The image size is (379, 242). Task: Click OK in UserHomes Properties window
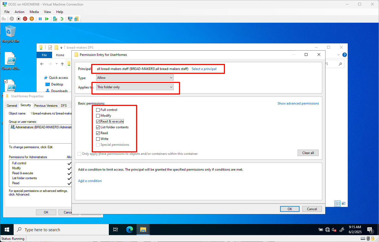[46, 212]
